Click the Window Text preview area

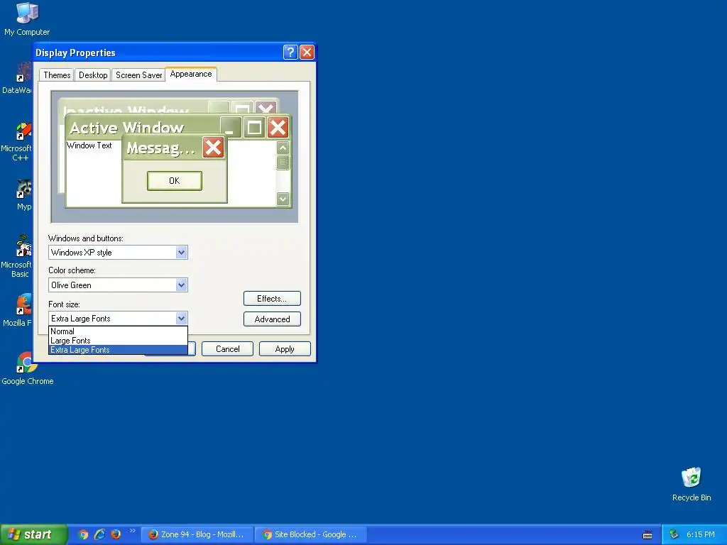(x=89, y=145)
